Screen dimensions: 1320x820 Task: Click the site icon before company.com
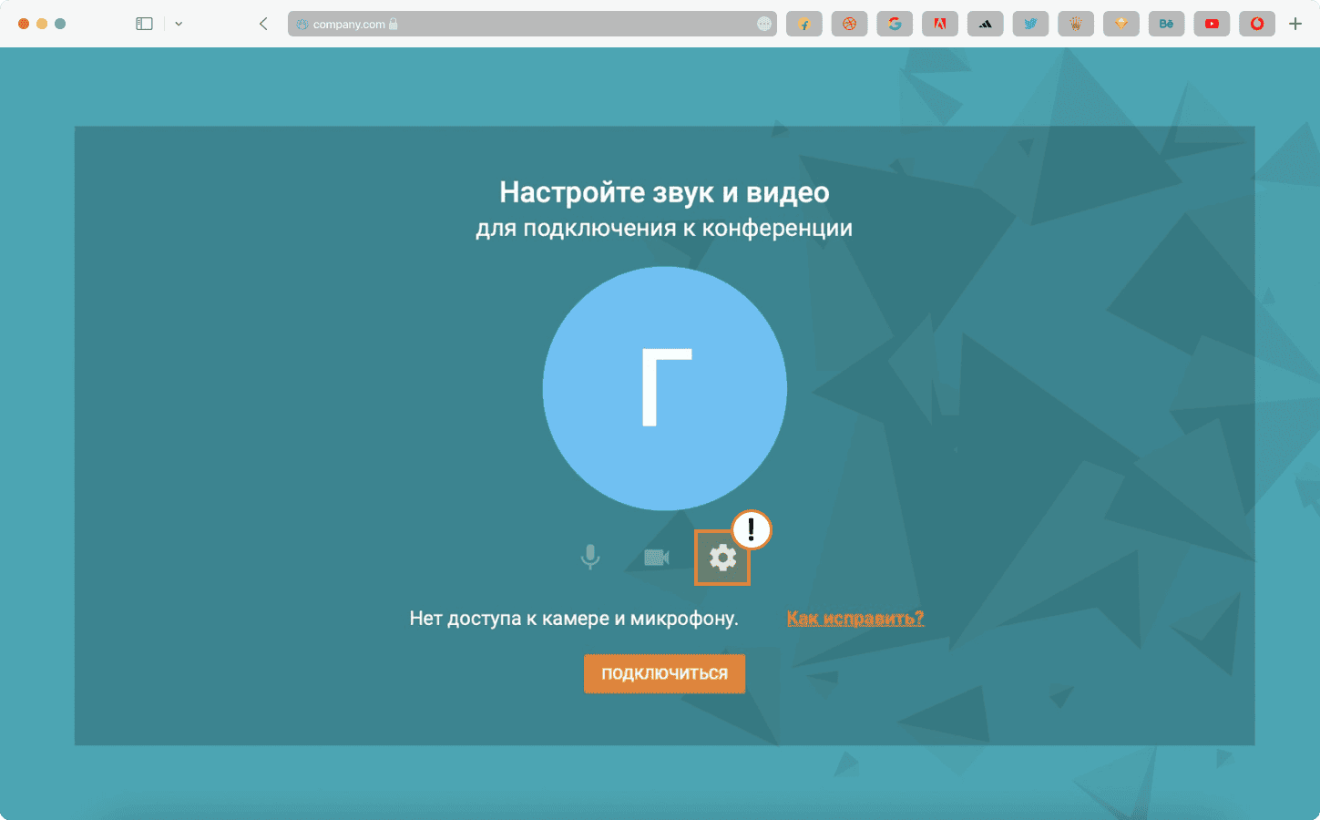302,25
